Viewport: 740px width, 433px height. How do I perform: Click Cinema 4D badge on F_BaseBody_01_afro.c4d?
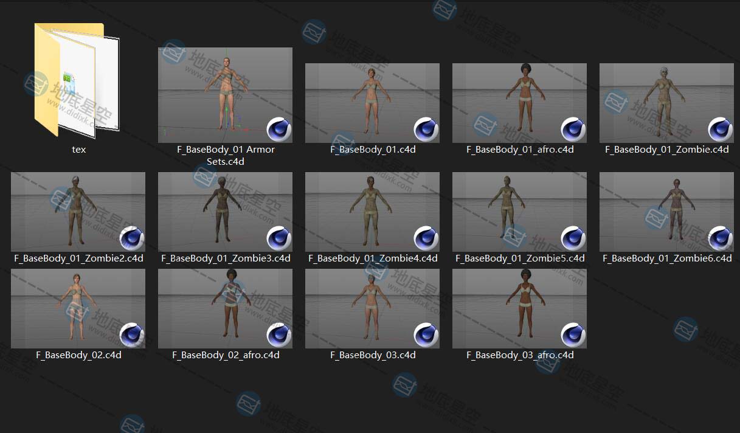pyautogui.click(x=573, y=130)
